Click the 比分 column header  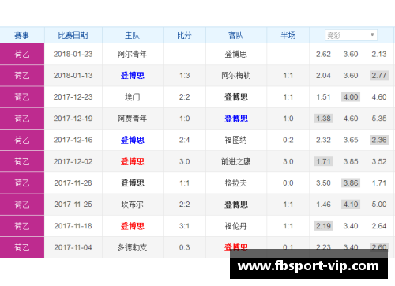pos(184,35)
